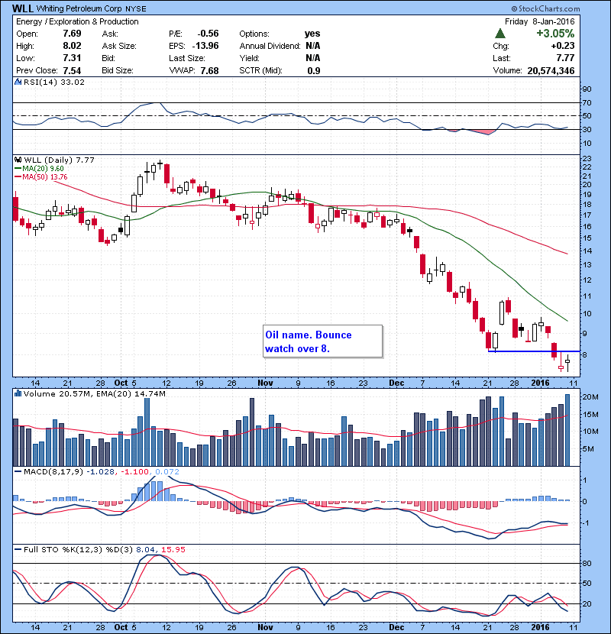Click the tallest volume bar at far right

(567, 430)
